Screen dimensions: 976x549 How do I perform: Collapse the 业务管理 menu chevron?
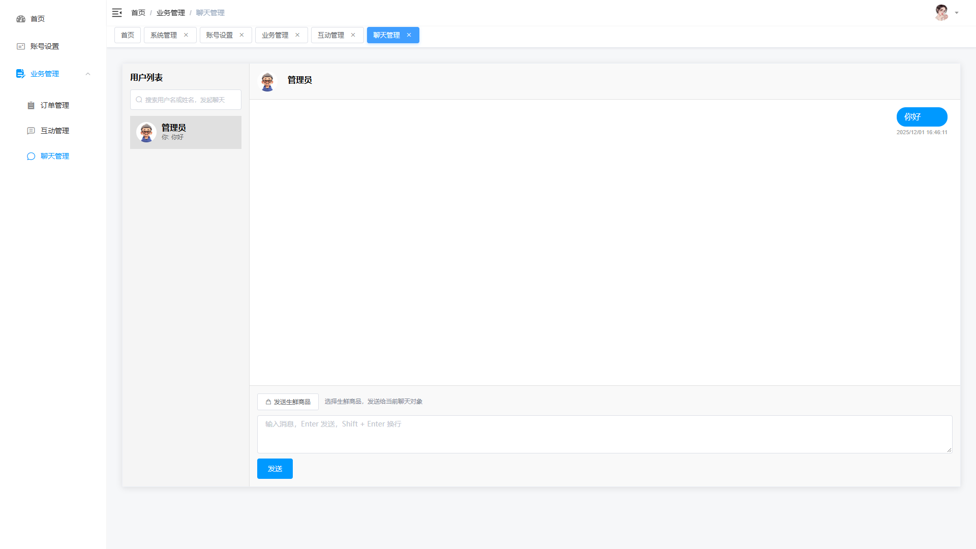click(88, 74)
